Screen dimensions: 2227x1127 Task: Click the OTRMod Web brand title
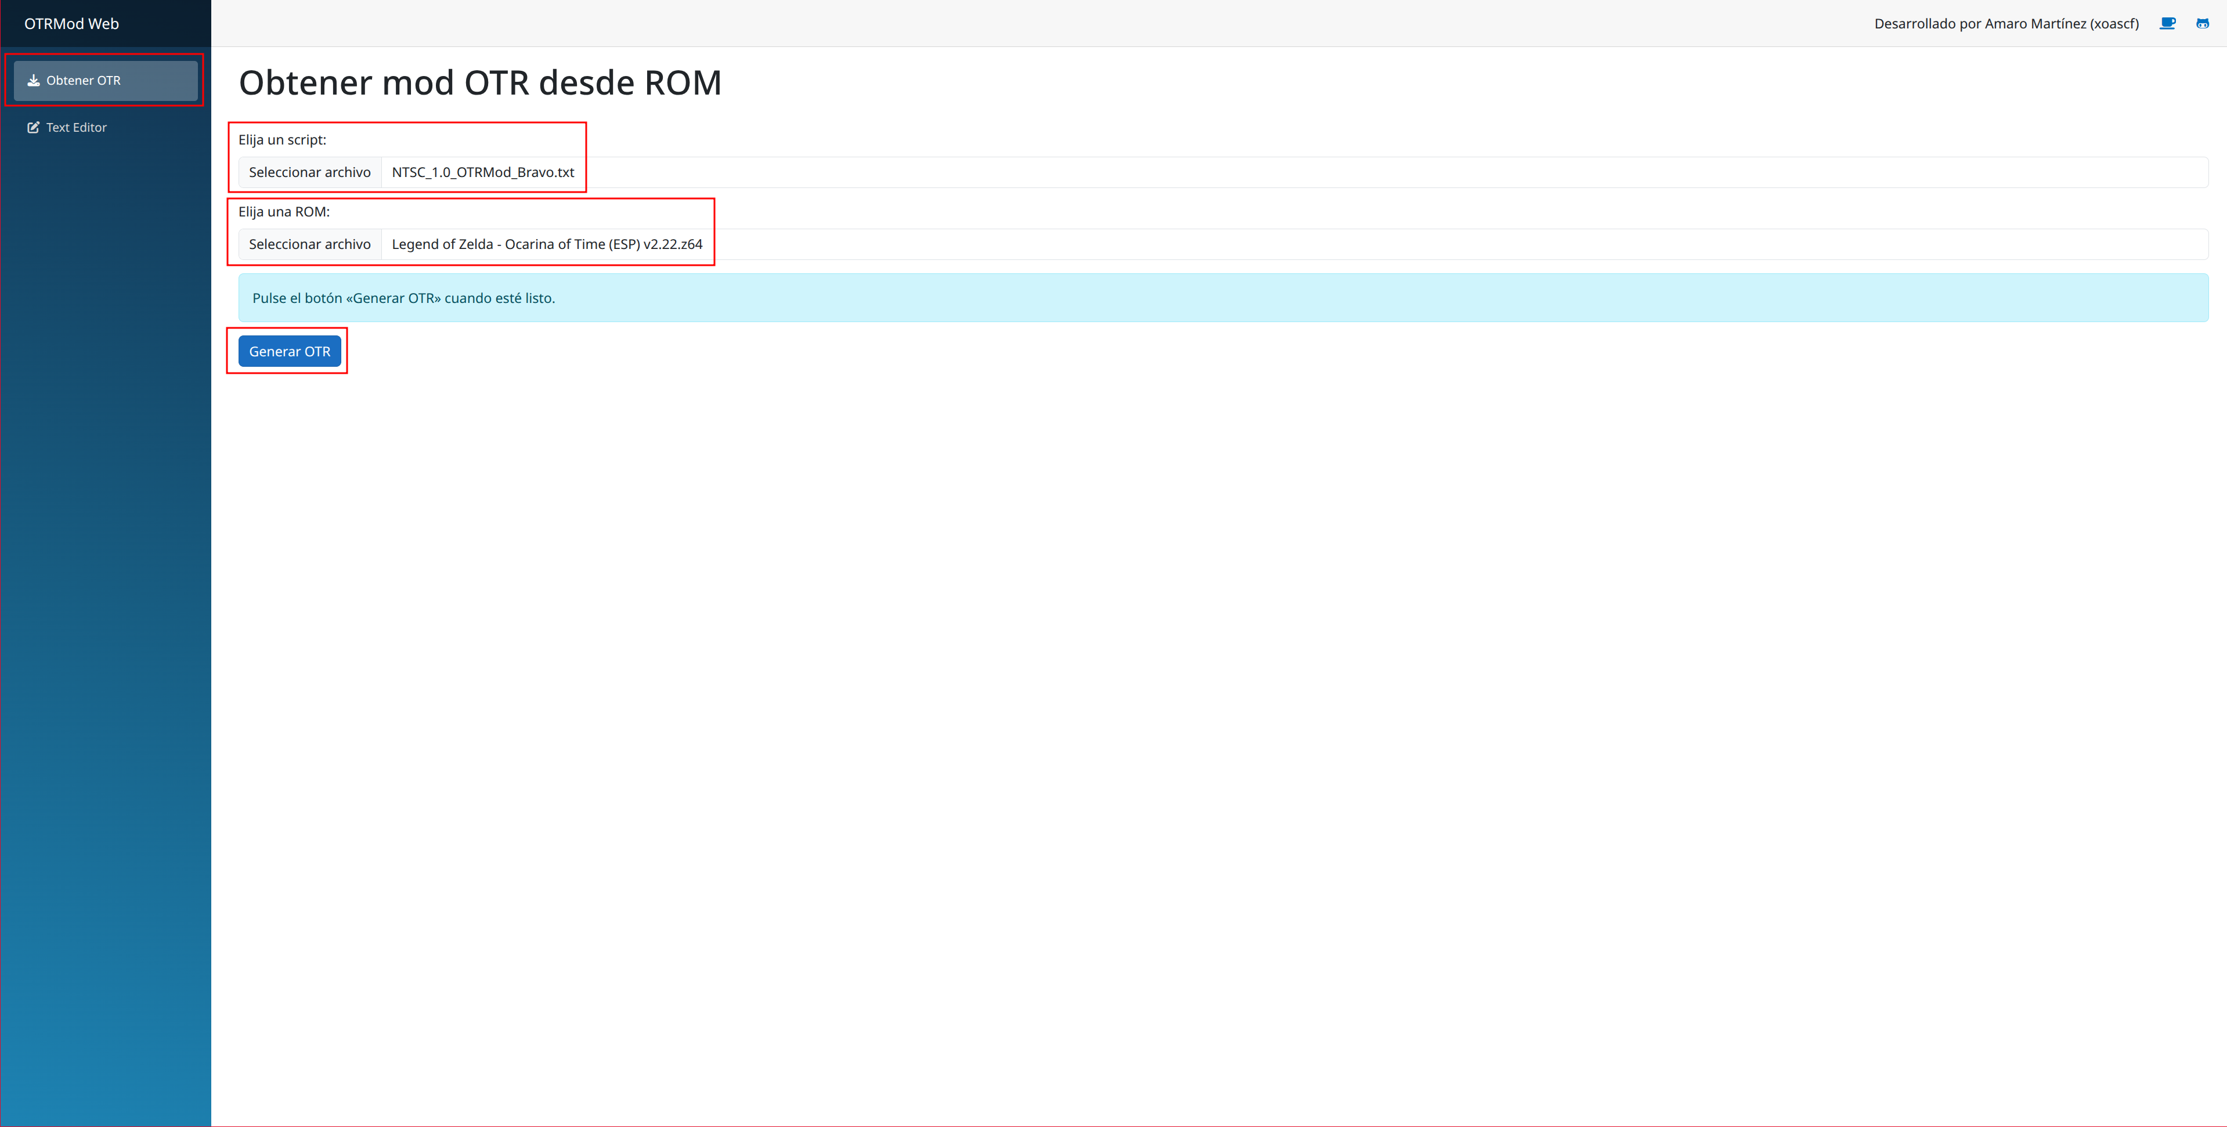(72, 23)
